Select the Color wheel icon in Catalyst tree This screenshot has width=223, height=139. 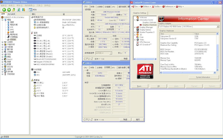[138, 37]
